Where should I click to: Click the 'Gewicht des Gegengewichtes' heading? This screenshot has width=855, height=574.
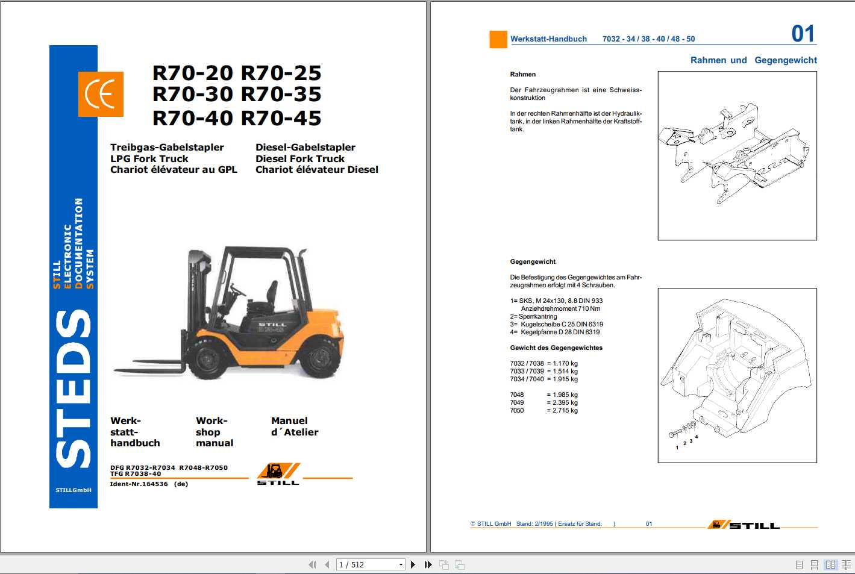tap(556, 348)
